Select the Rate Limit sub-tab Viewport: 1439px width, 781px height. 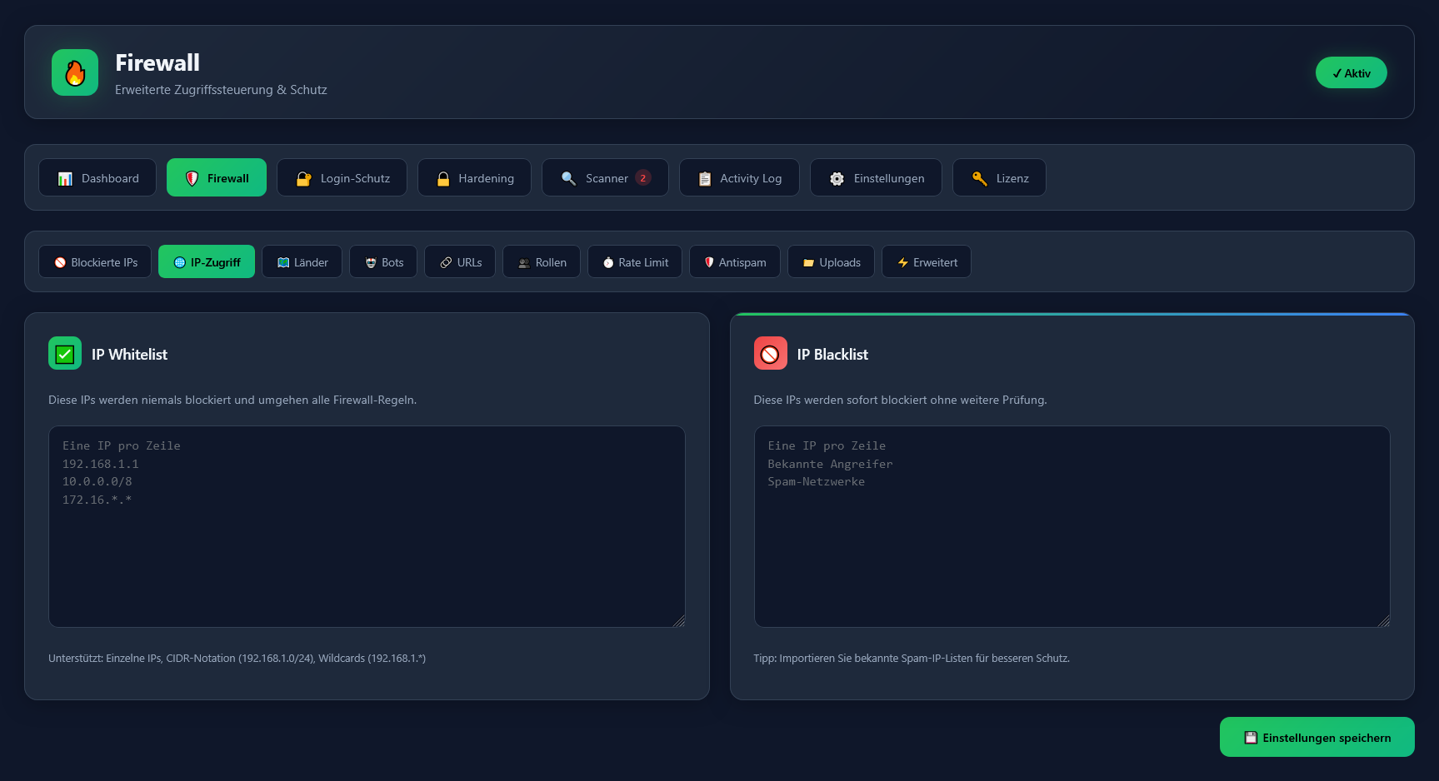[635, 262]
